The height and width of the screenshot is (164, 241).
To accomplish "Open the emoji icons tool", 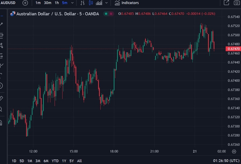I will point(1,86).
